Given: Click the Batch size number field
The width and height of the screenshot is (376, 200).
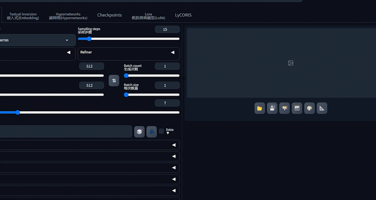Looking at the screenshot, I should click(167, 85).
